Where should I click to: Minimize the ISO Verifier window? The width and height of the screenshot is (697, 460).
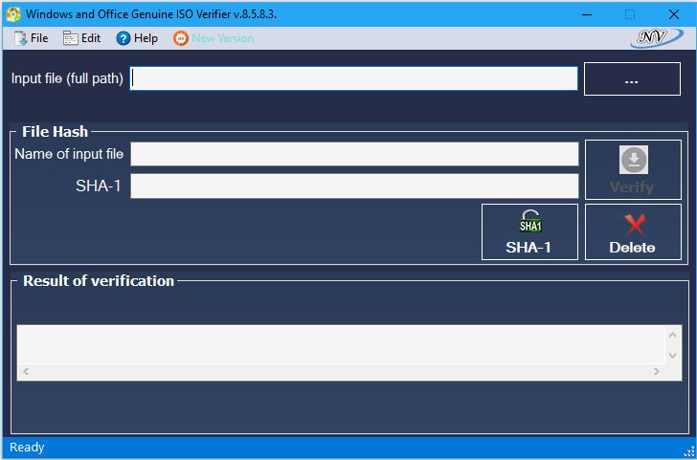pyautogui.click(x=587, y=14)
